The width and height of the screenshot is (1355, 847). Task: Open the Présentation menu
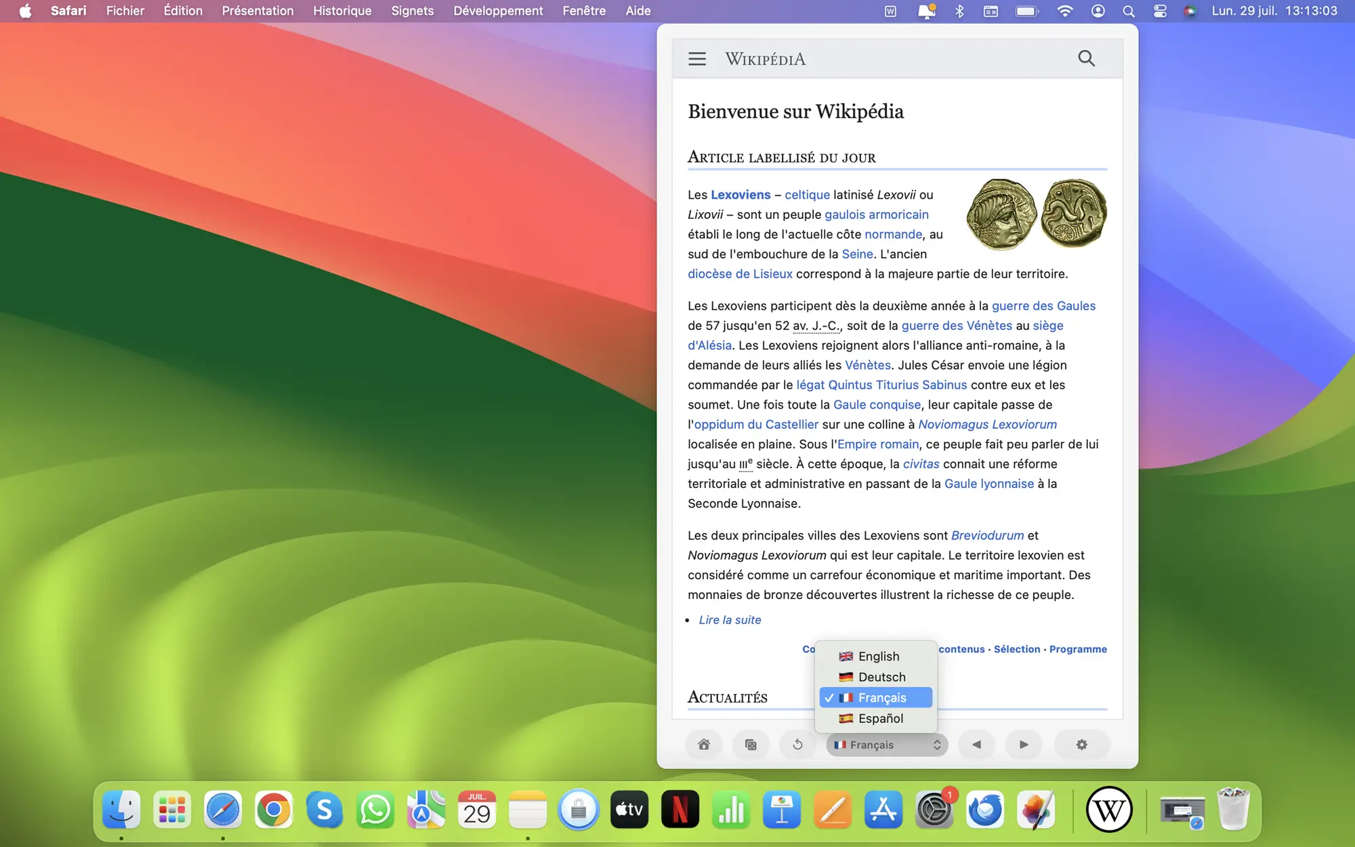pos(257,11)
